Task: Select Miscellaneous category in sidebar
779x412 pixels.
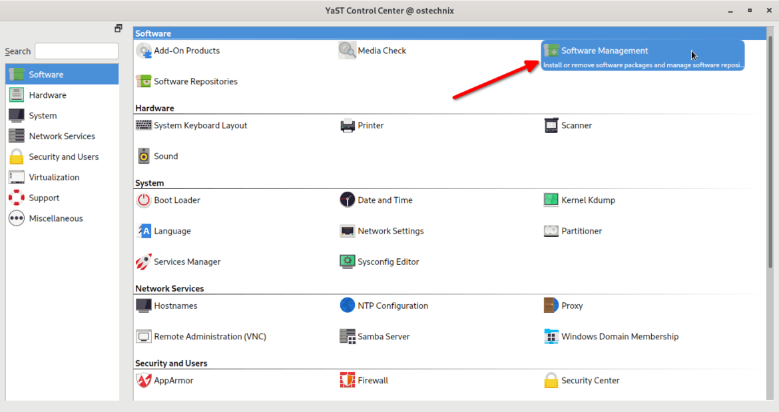Action: click(62, 218)
